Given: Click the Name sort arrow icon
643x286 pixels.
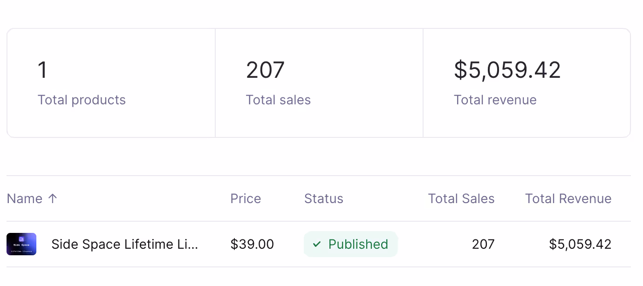Looking at the screenshot, I should coord(53,198).
